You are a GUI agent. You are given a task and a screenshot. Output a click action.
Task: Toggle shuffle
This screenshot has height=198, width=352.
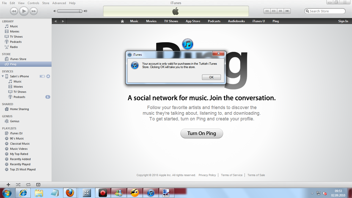(18, 185)
